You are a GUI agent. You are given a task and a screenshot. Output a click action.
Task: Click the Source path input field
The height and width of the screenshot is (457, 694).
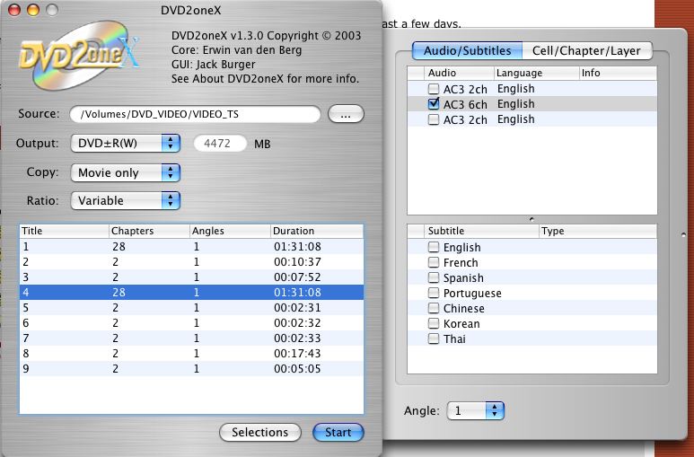195,114
